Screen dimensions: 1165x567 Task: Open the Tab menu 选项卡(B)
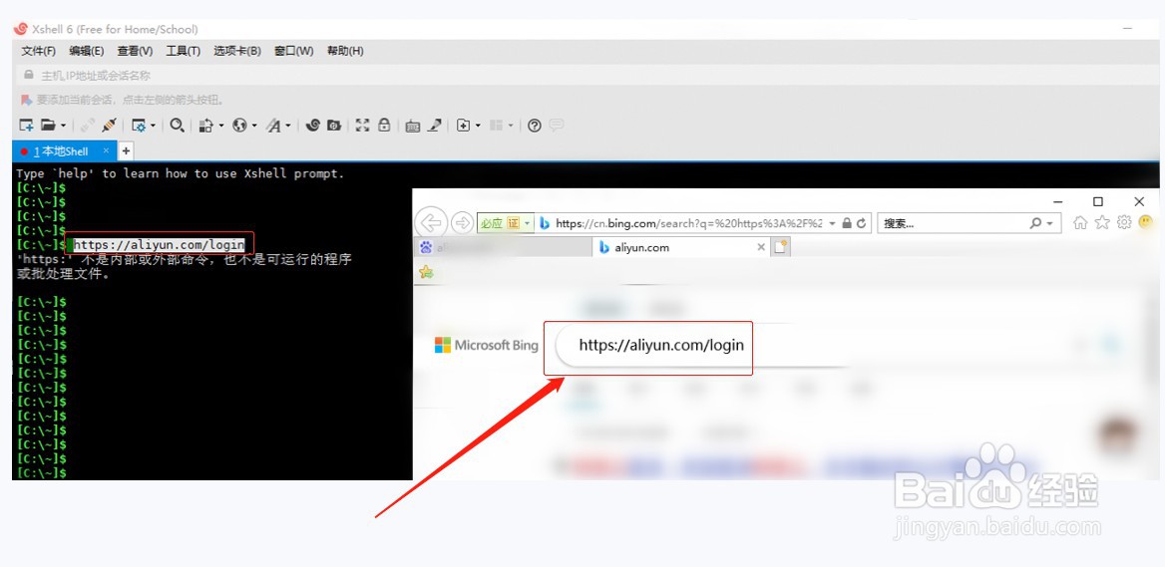237,51
